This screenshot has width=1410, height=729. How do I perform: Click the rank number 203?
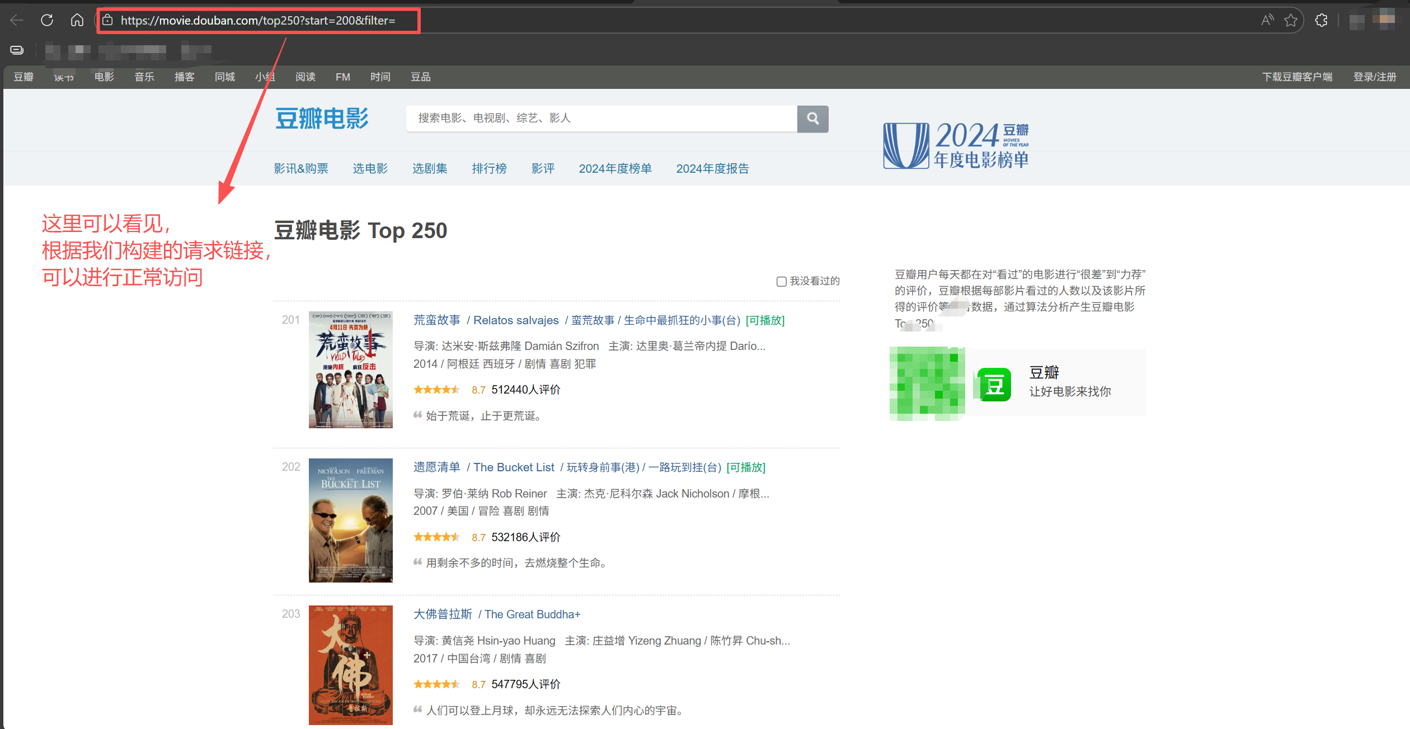(x=291, y=614)
